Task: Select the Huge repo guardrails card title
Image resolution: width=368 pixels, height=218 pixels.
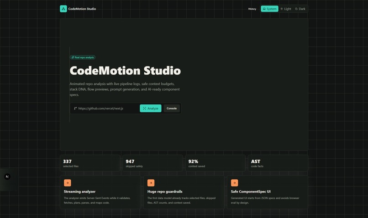Action: (165, 192)
